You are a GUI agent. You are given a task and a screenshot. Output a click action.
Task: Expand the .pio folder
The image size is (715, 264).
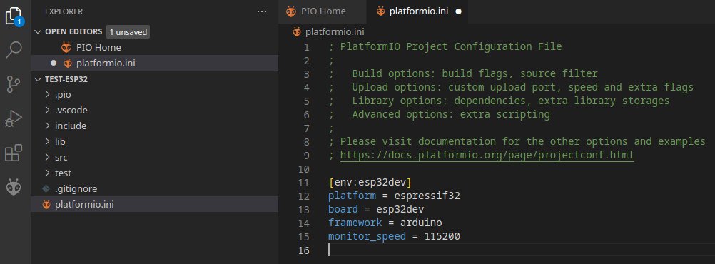47,95
